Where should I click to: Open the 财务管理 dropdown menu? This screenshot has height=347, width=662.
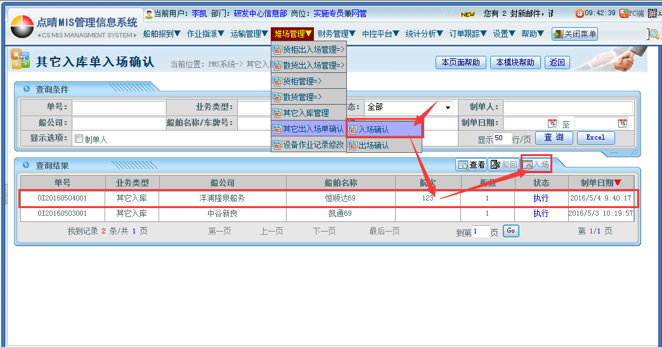(336, 34)
